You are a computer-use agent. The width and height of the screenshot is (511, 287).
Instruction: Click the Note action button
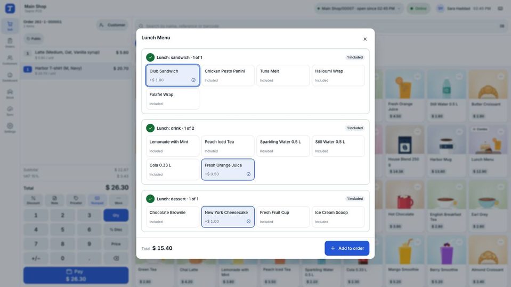[54, 200]
